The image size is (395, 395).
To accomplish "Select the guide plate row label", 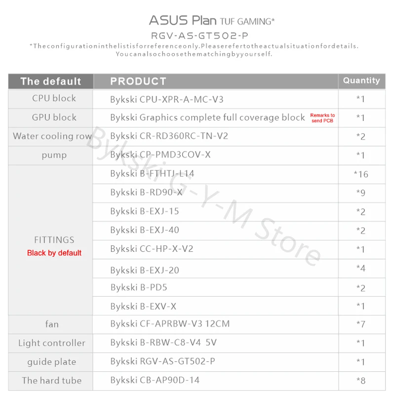I will click(51, 362).
